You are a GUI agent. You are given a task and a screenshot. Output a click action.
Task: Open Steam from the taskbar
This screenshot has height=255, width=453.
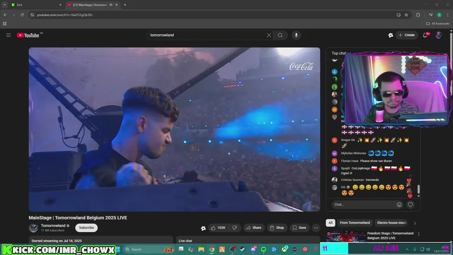click(243, 249)
